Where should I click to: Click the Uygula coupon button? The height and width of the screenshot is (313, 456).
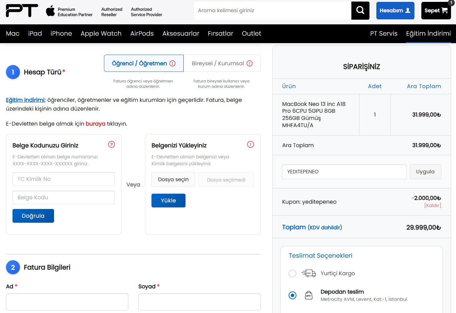pos(425,172)
